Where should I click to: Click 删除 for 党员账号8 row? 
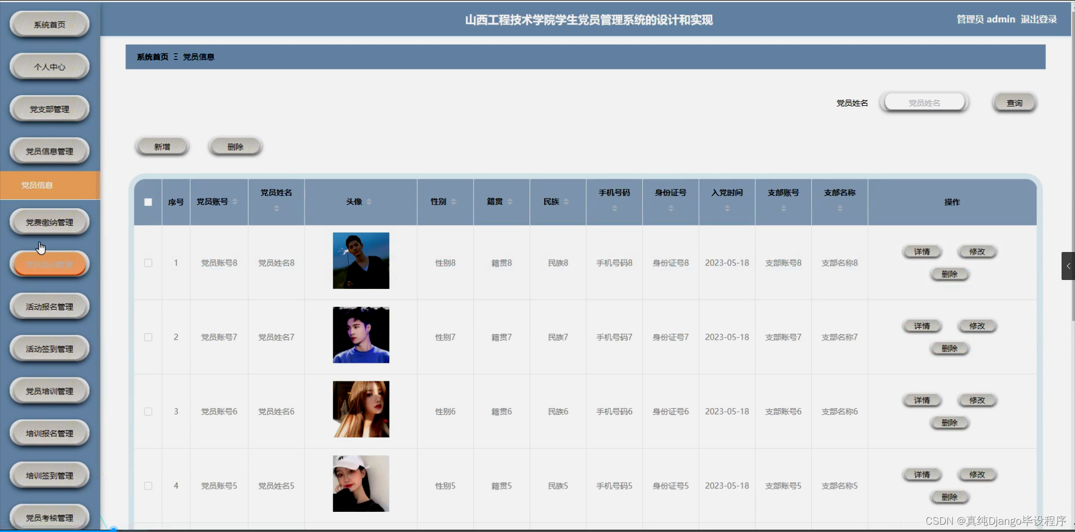click(x=950, y=274)
